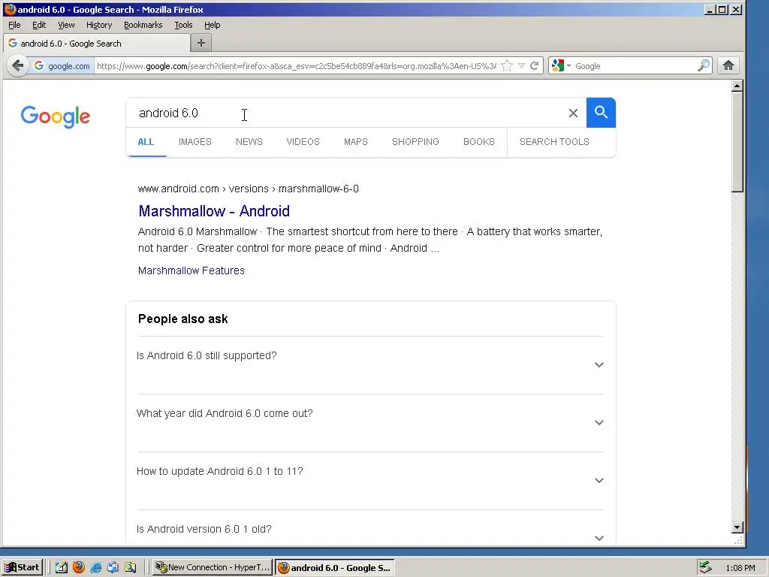This screenshot has height=577, width=769.
Task: Open the Windows Start menu
Action: (23, 567)
